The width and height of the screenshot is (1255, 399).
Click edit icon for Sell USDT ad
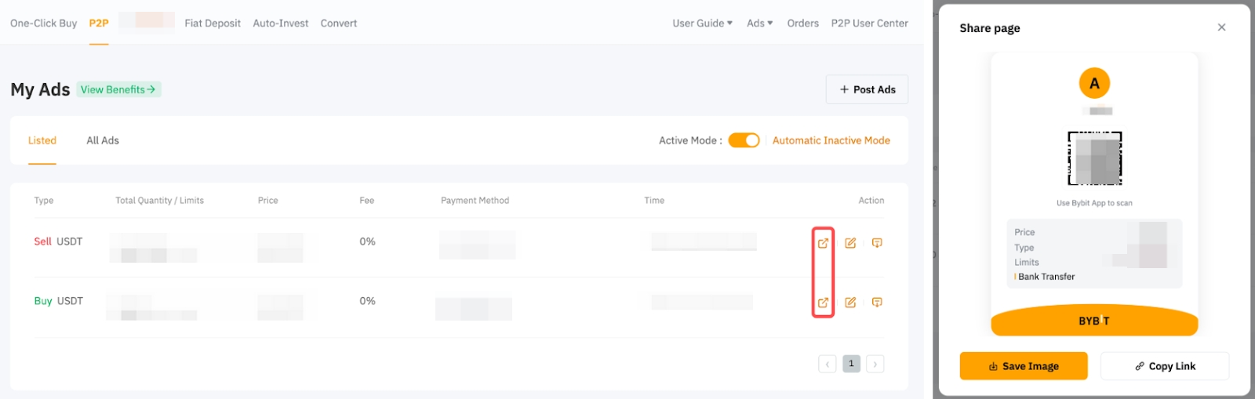pyautogui.click(x=850, y=243)
